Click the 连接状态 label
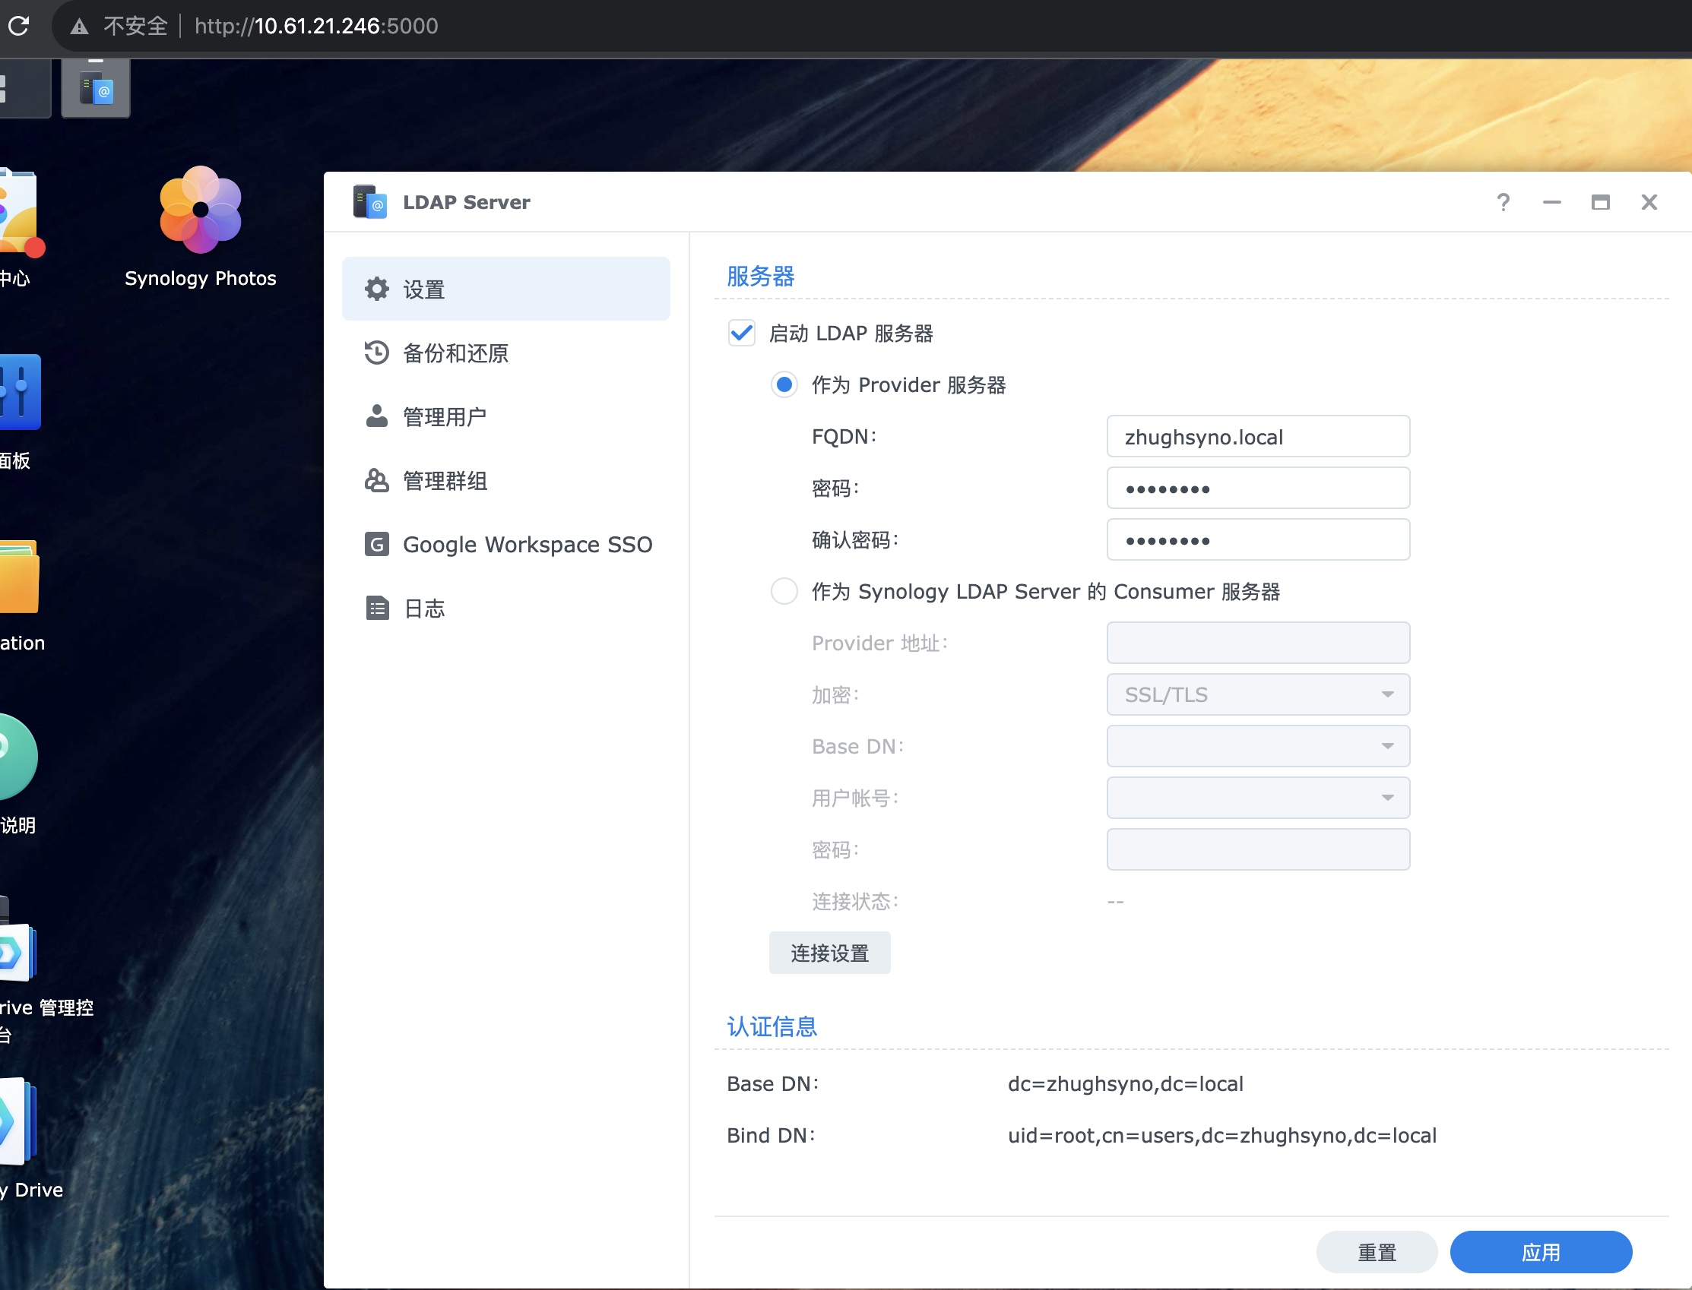Screen dimensions: 1692x1290 coord(854,902)
